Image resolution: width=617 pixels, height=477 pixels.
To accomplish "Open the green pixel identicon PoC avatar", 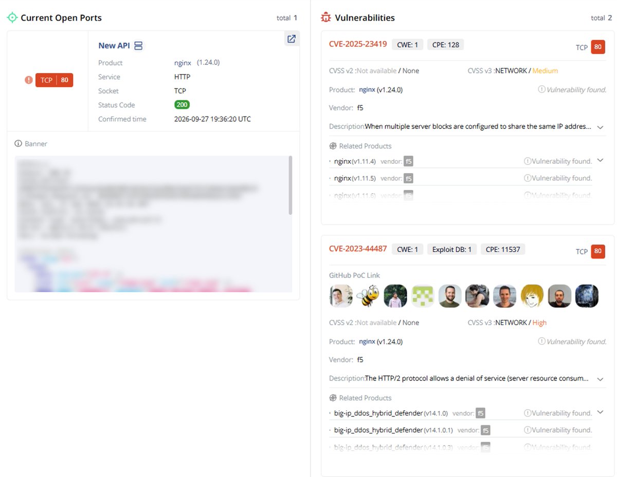I will pos(423,296).
